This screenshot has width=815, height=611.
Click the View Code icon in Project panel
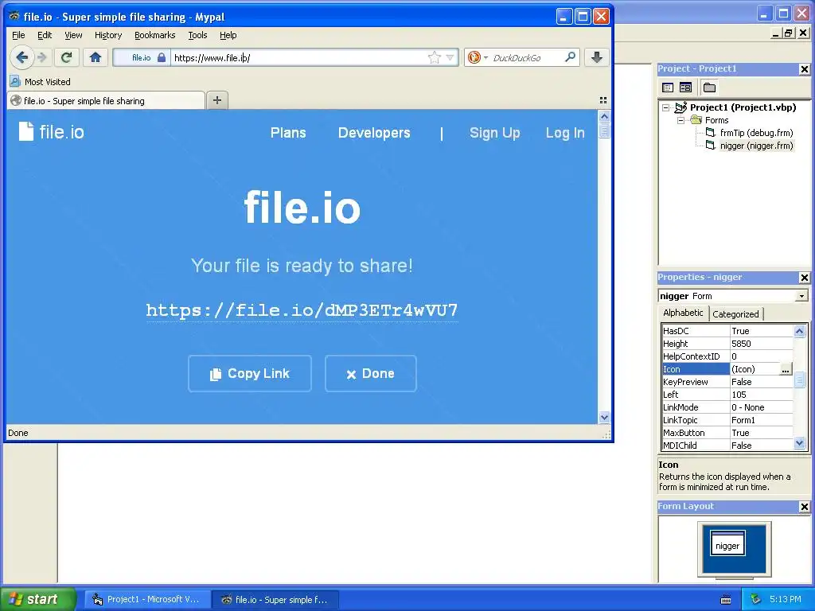point(668,88)
